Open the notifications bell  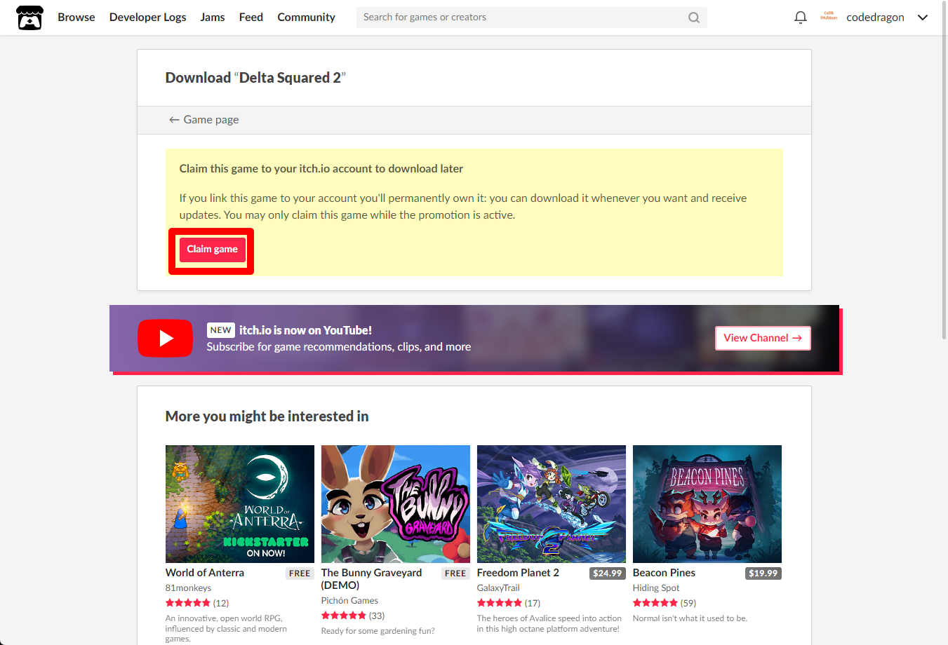tap(800, 18)
